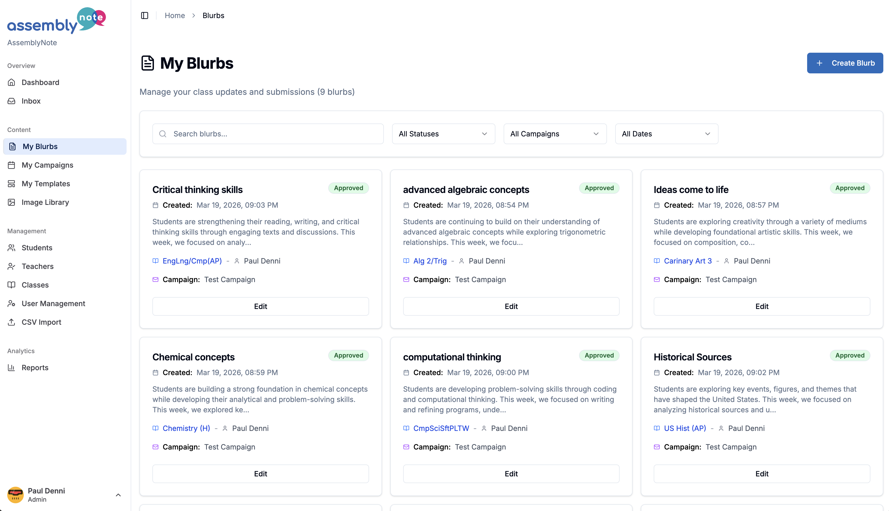Image resolution: width=889 pixels, height=511 pixels.
Task: Click the User Management icon
Action: click(12, 303)
